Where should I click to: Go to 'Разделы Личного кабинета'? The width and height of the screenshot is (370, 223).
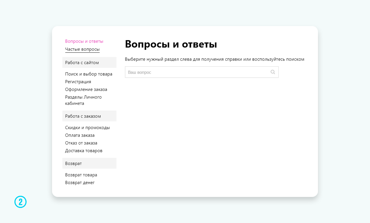pyautogui.click(x=84, y=100)
